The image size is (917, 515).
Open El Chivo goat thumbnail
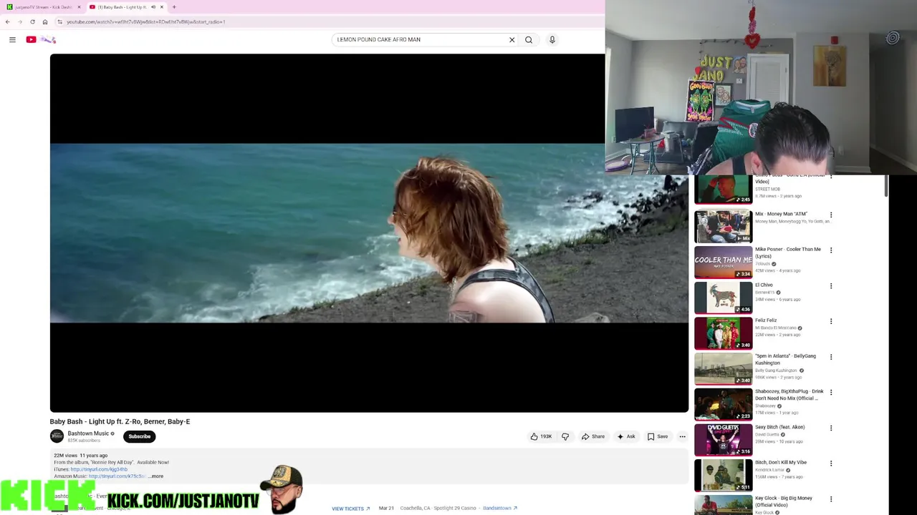[723, 298]
